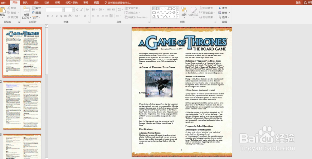Switch to the 设计 (Design) tab
The image size is (312, 159).
[36, 2]
